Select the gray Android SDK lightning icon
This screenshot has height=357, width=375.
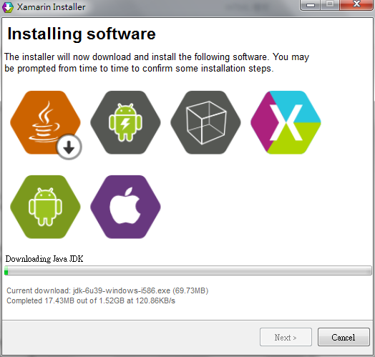(x=125, y=122)
